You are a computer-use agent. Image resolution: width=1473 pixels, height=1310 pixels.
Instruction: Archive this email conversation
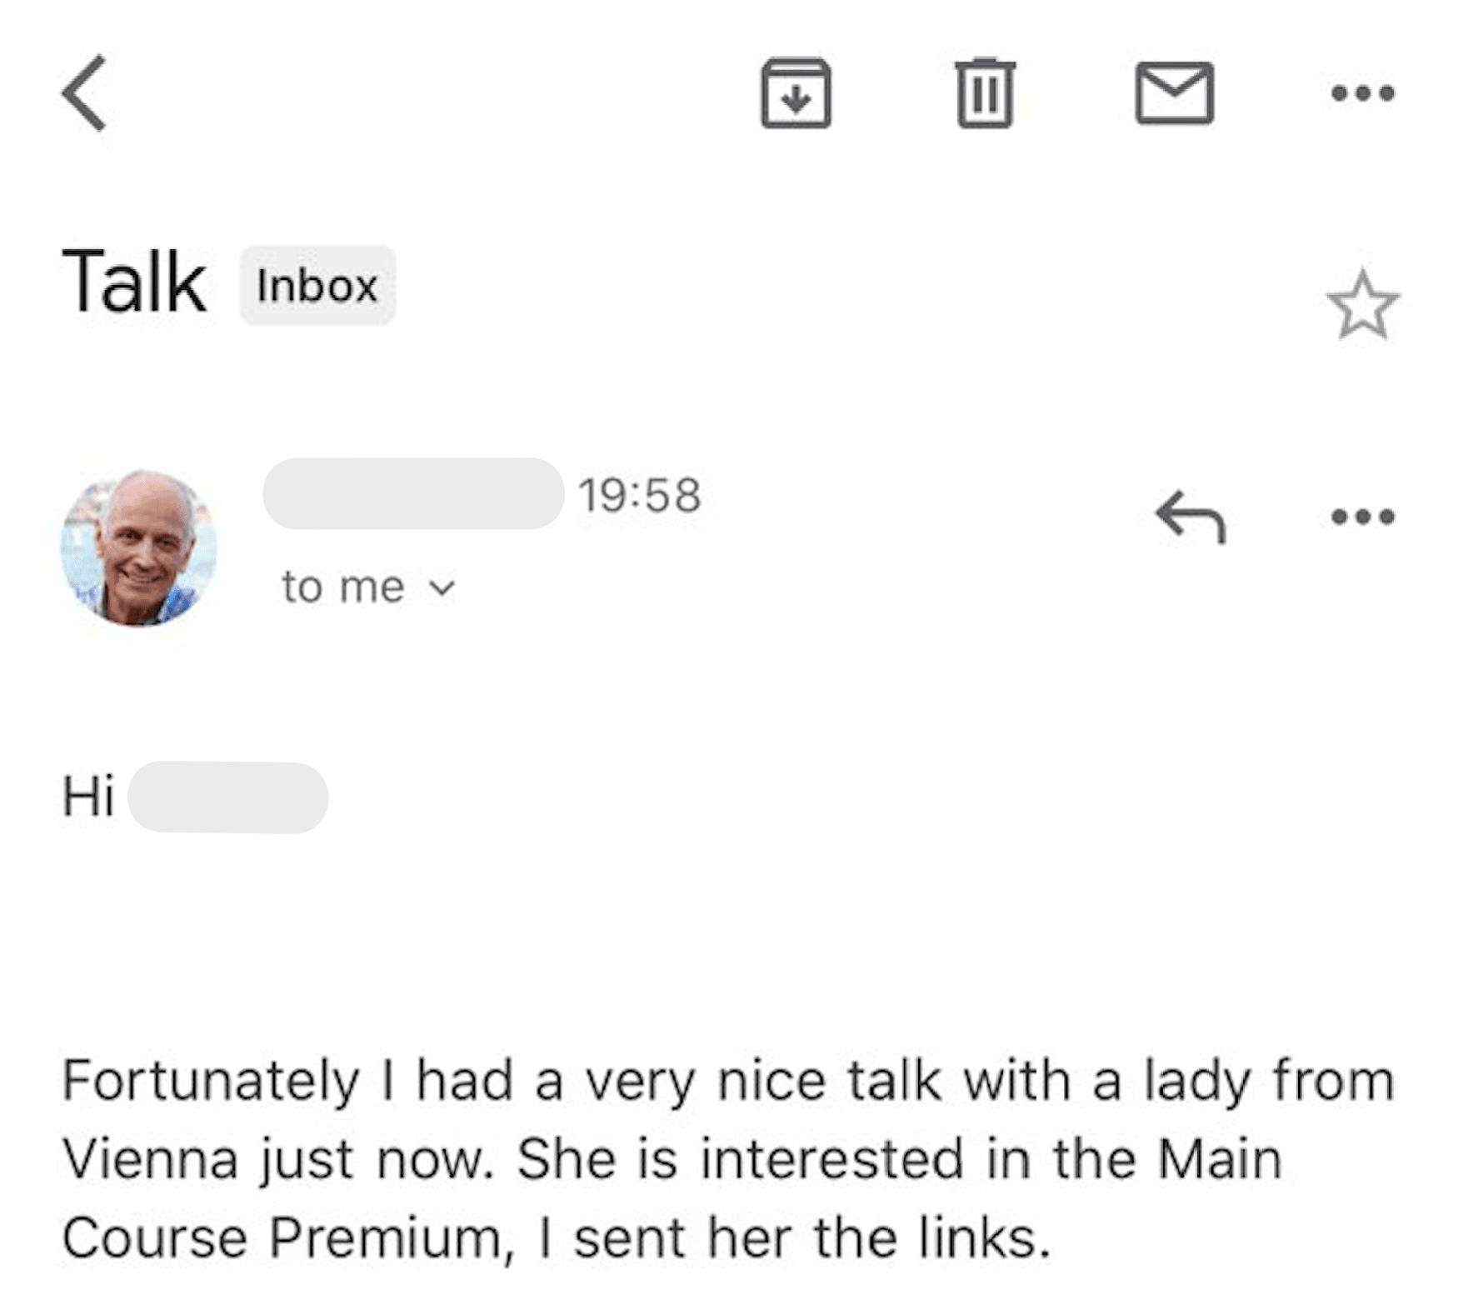point(795,93)
